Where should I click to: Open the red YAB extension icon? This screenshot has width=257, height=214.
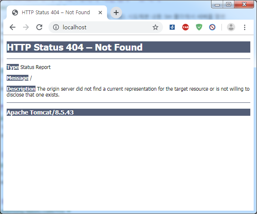[x=186, y=27]
